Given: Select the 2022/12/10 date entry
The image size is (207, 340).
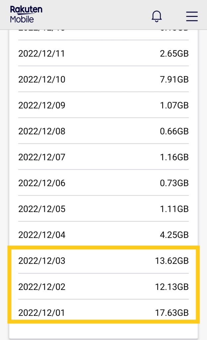Looking at the screenshot, I should tap(42, 79).
